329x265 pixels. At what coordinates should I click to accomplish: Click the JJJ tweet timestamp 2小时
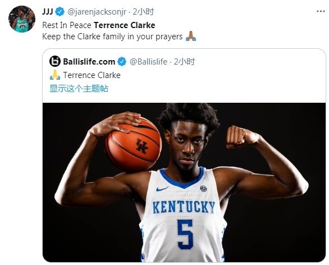point(143,12)
